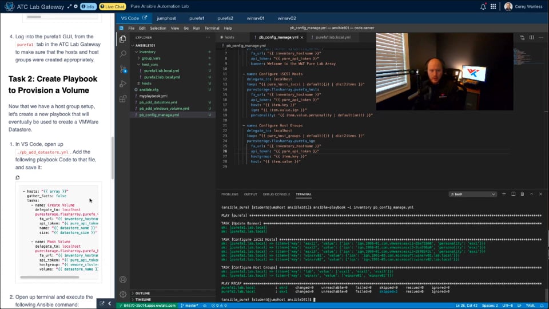
Task: Open the Corey Wanless user menu
Action: [523, 6]
